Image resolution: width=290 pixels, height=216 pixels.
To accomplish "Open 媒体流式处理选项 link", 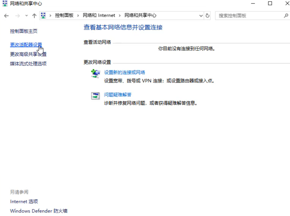I will pos(28,64).
